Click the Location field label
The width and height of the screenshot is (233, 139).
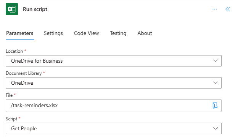(x=14, y=51)
